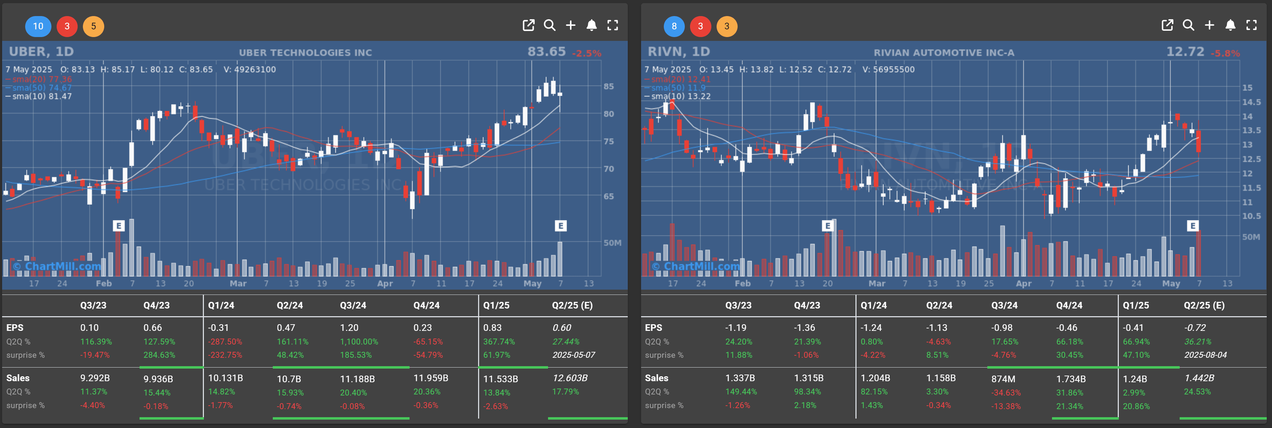The width and height of the screenshot is (1272, 428).
Task: Click RIVN daily change -5.8%
Action: (1225, 53)
